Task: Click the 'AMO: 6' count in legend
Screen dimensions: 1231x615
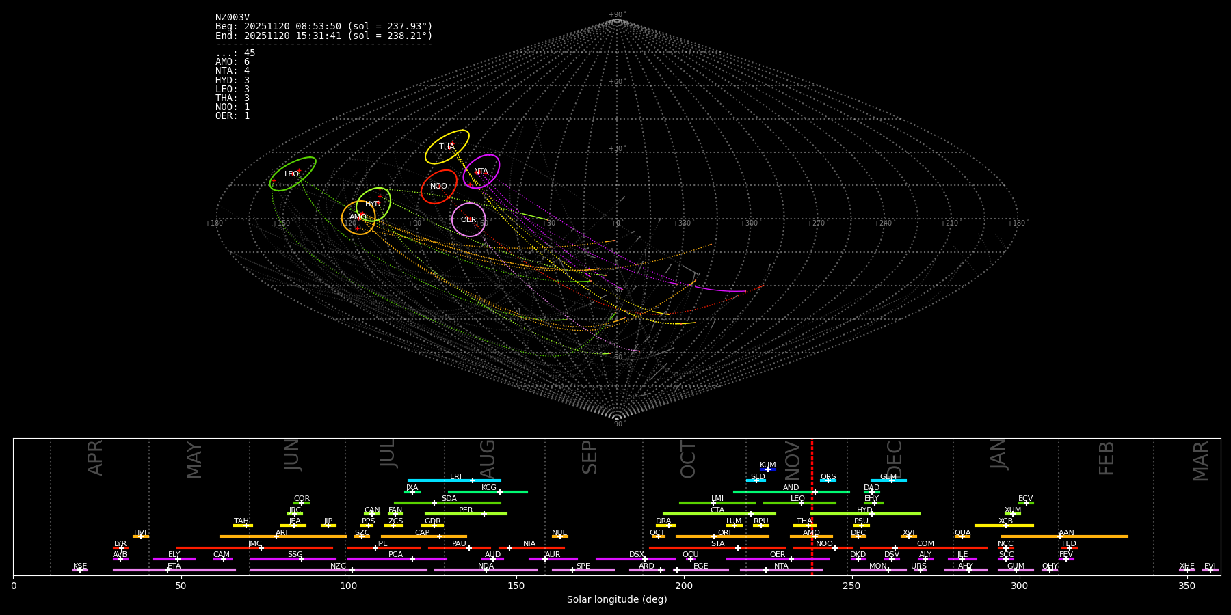Action: [x=233, y=62]
